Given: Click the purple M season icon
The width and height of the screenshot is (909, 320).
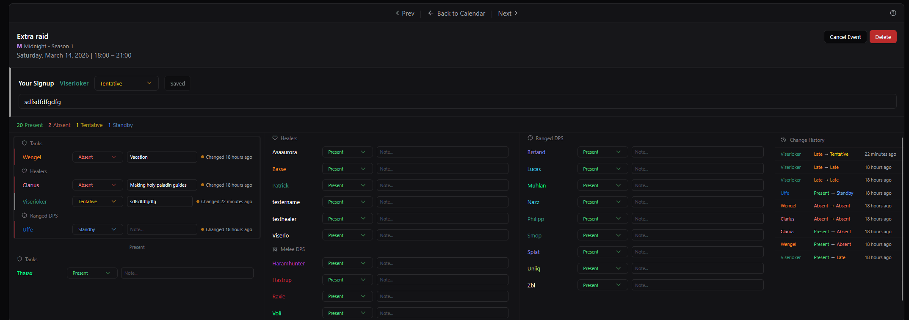Looking at the screenshot, I should point(19,46).
